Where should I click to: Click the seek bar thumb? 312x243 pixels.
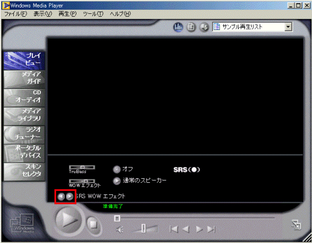117,218
